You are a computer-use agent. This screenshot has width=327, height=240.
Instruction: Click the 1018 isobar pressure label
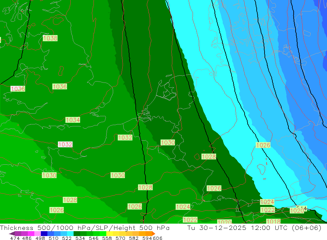point(273,221)
